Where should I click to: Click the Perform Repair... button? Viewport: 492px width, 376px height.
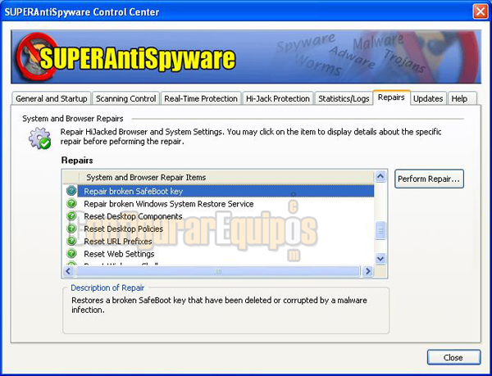click(x=429, y=179)
